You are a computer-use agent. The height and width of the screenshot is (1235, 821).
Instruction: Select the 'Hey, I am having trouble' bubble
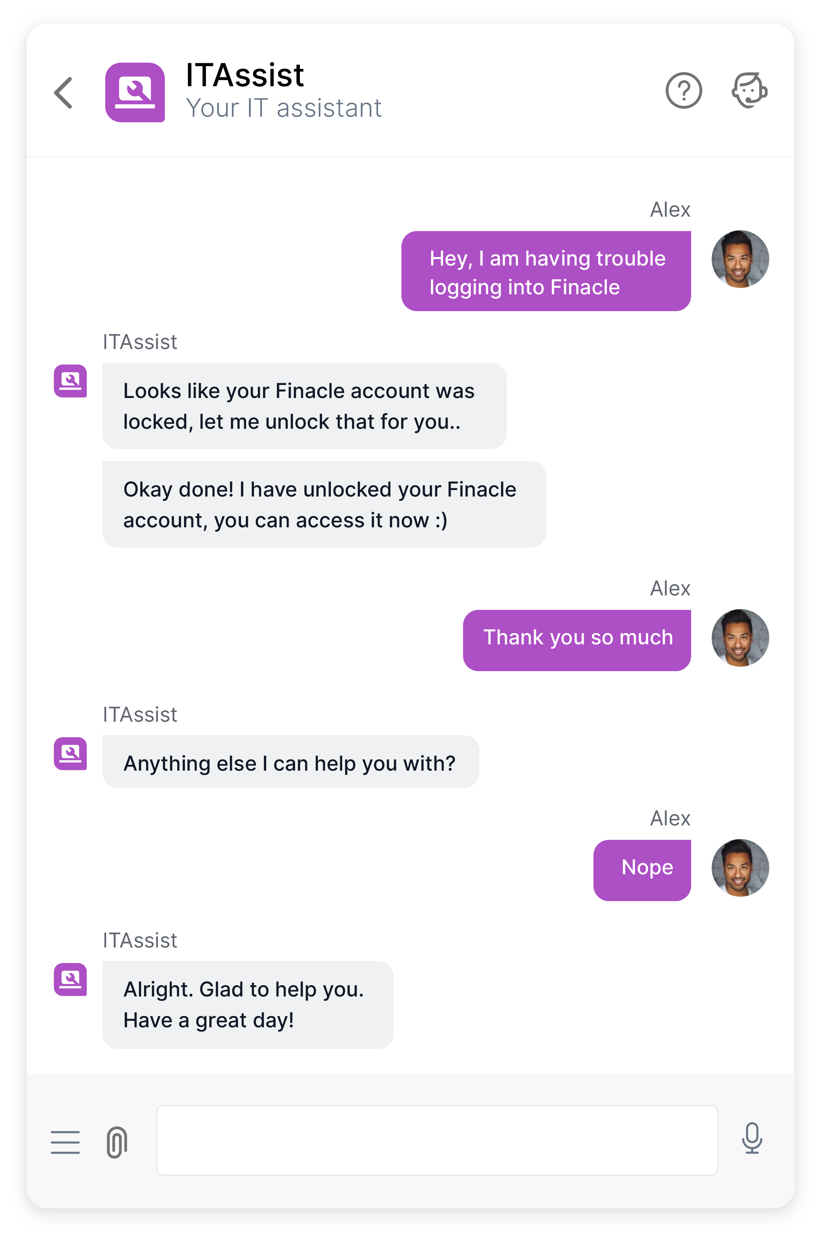tap(546, 271)
